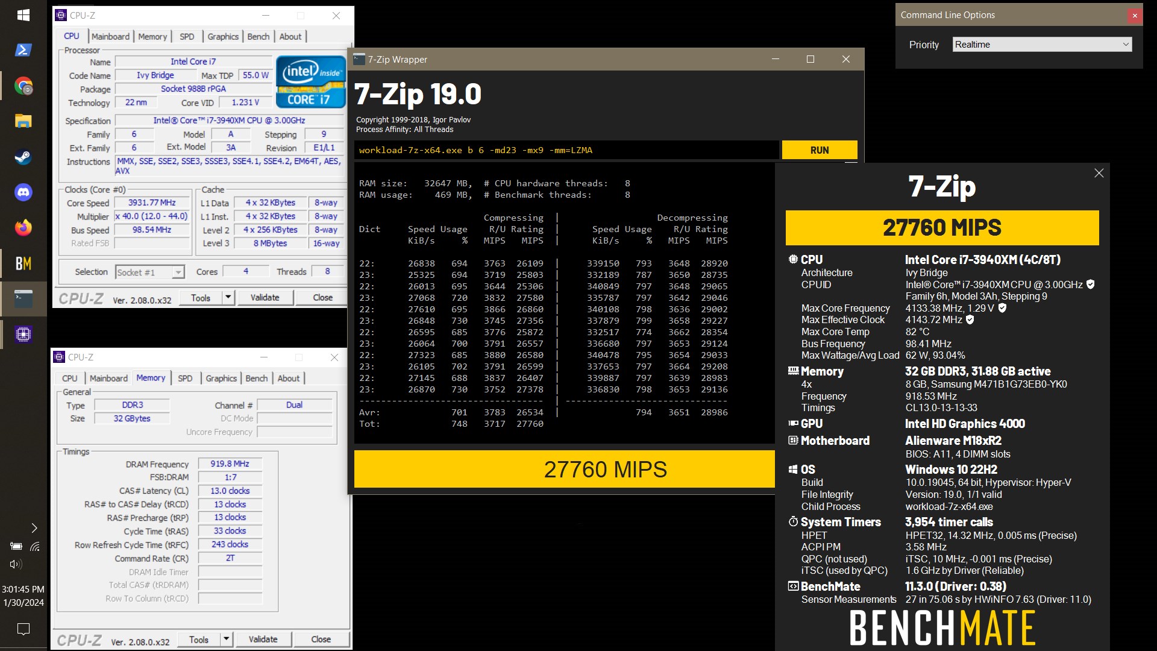
Task: Click the upper CPU-Z window's title icon
Action: [x=61, y=15]
